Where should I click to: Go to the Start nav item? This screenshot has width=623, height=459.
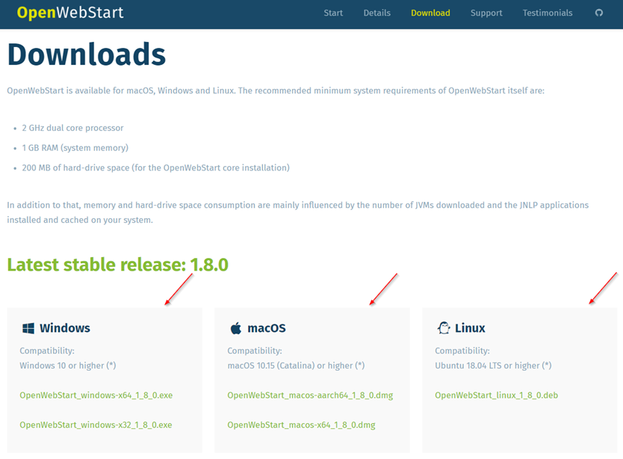click(x=333, y=13)
